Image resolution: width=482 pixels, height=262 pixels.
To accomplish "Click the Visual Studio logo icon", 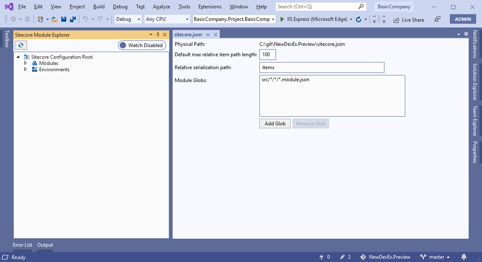I will coord(9,6).
